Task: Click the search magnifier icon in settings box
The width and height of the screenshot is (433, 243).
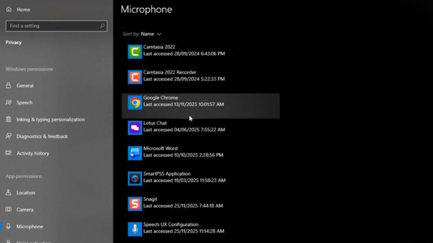Action: pyautogui.click(x=102, y=25)
